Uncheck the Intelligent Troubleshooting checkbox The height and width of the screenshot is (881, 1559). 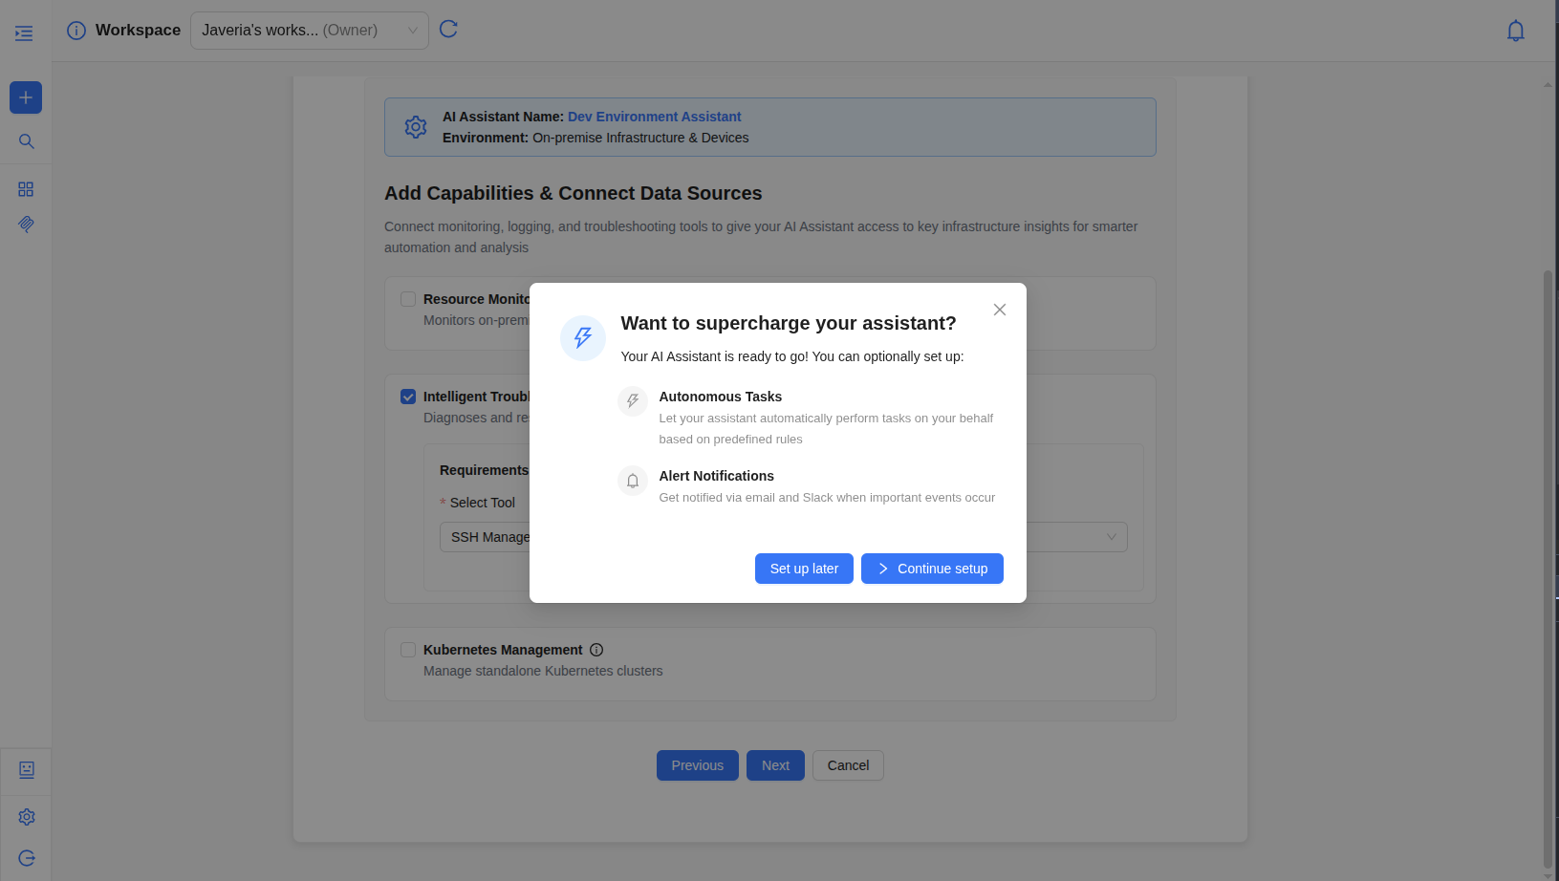coord(408,397)
